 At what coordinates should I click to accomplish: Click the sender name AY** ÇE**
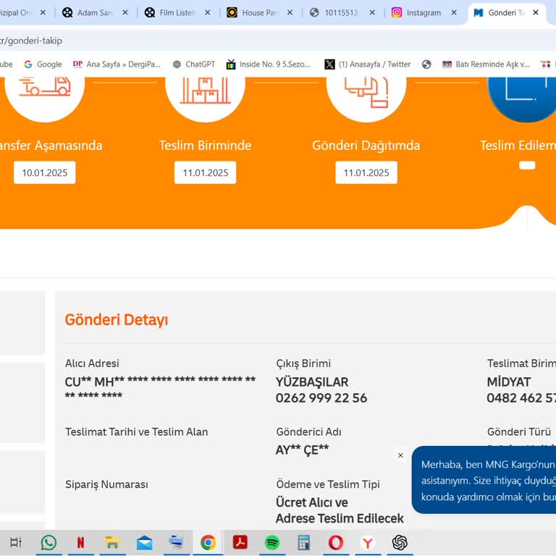[x=302, y=450]
